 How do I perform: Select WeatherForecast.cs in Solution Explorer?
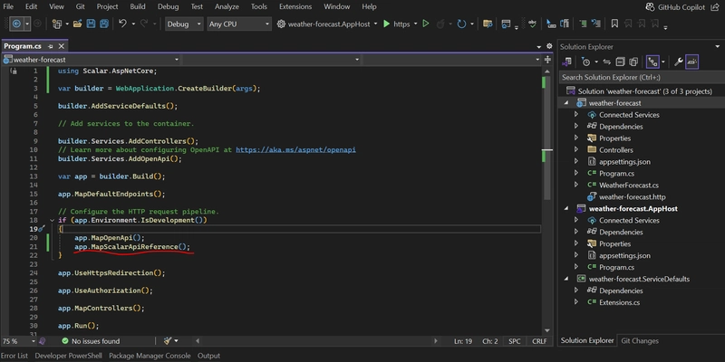(629, 186)
